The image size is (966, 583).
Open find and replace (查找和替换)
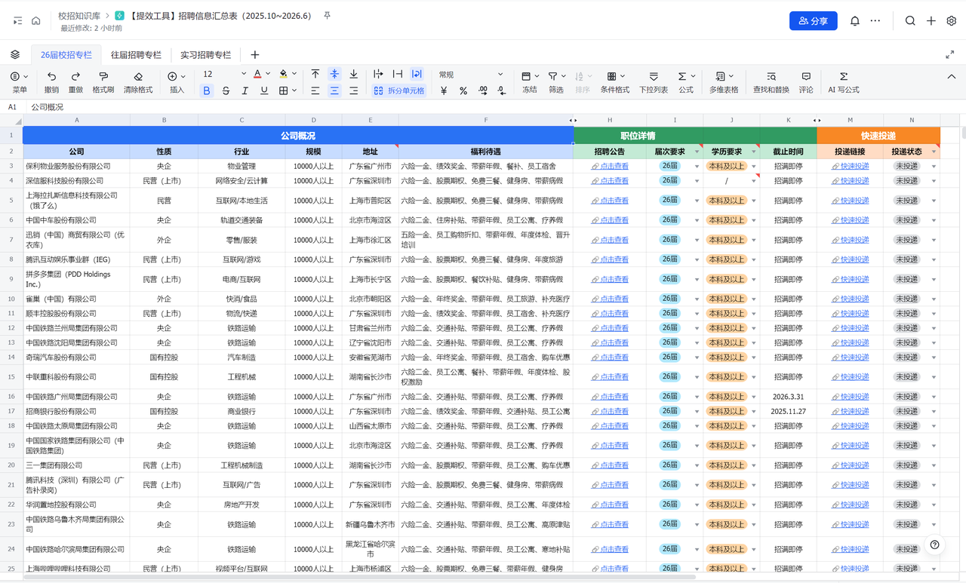(x=771, y=77)
